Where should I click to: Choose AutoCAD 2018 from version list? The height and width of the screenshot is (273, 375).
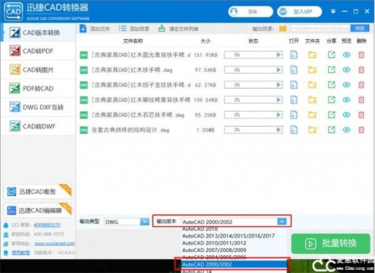tap(200, 229)
